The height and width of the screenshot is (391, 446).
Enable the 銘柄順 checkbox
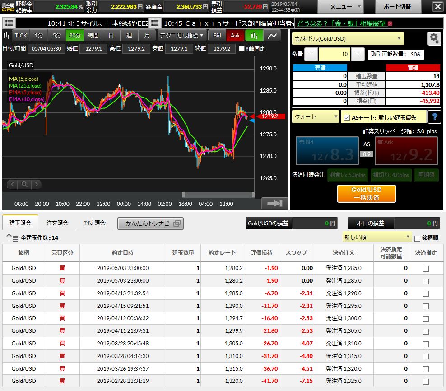pos(417,238)
